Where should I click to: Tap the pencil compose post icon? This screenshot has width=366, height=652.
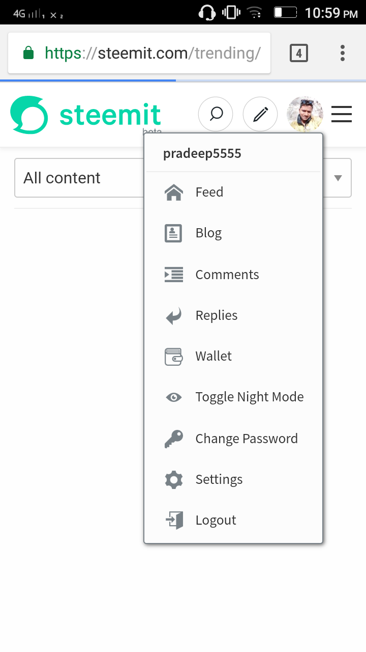tap(260, 114)
